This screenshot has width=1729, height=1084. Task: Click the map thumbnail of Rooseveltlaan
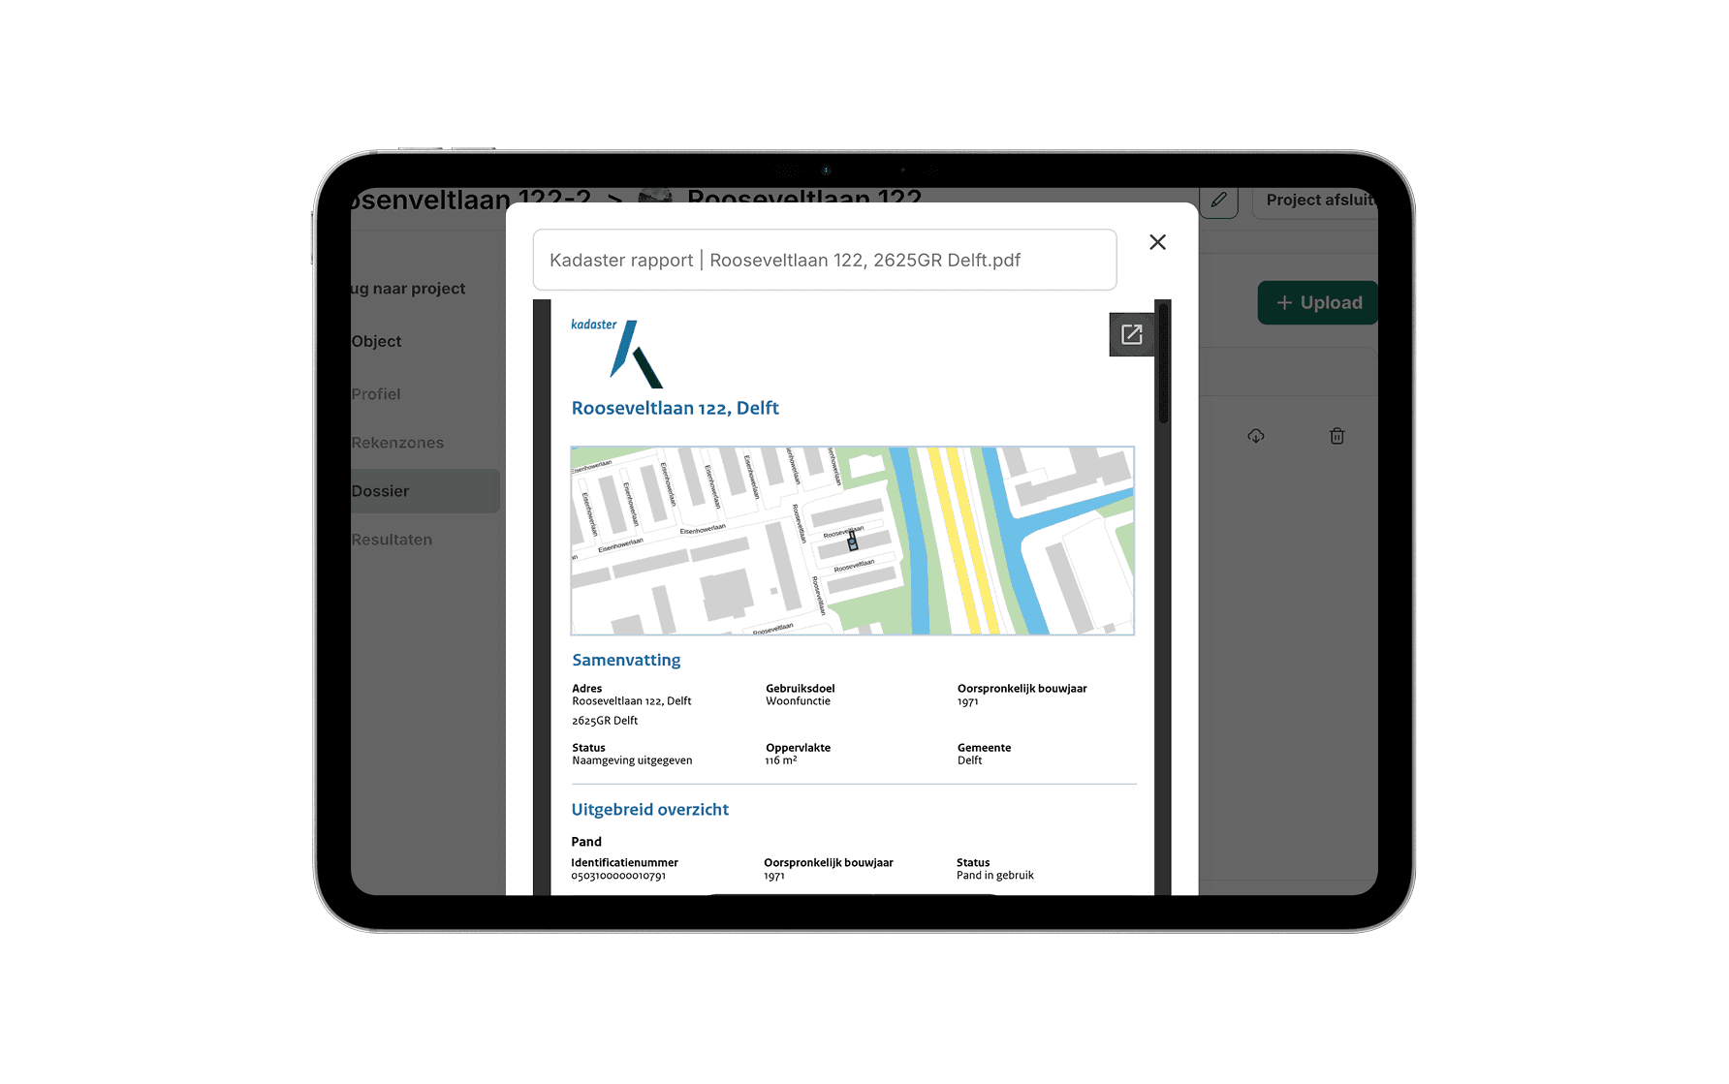[x=852, y=541]
